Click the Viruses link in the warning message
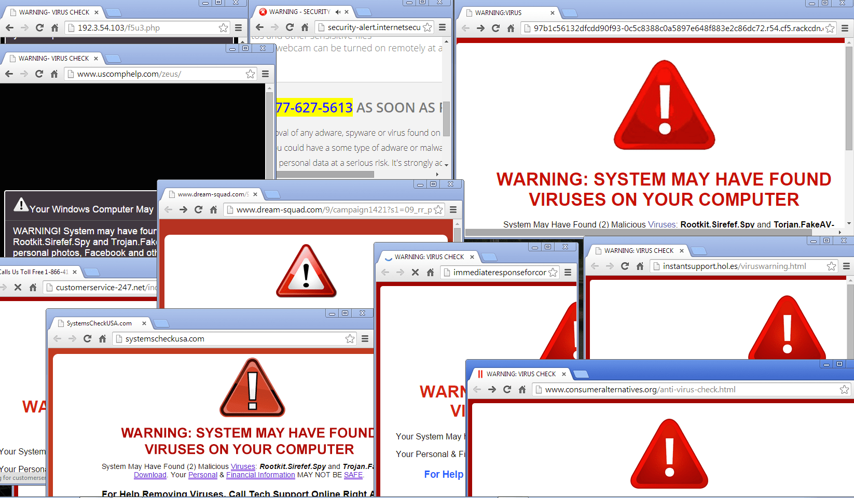This screenshot has width=854, height=498. pyautogui.click(x=243, y=466)
